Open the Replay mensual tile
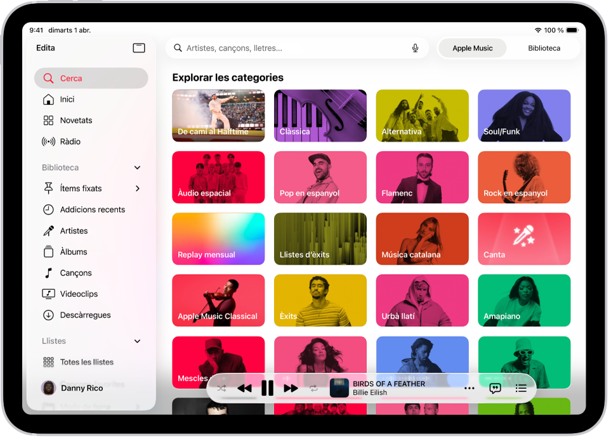 pos(218,238)
